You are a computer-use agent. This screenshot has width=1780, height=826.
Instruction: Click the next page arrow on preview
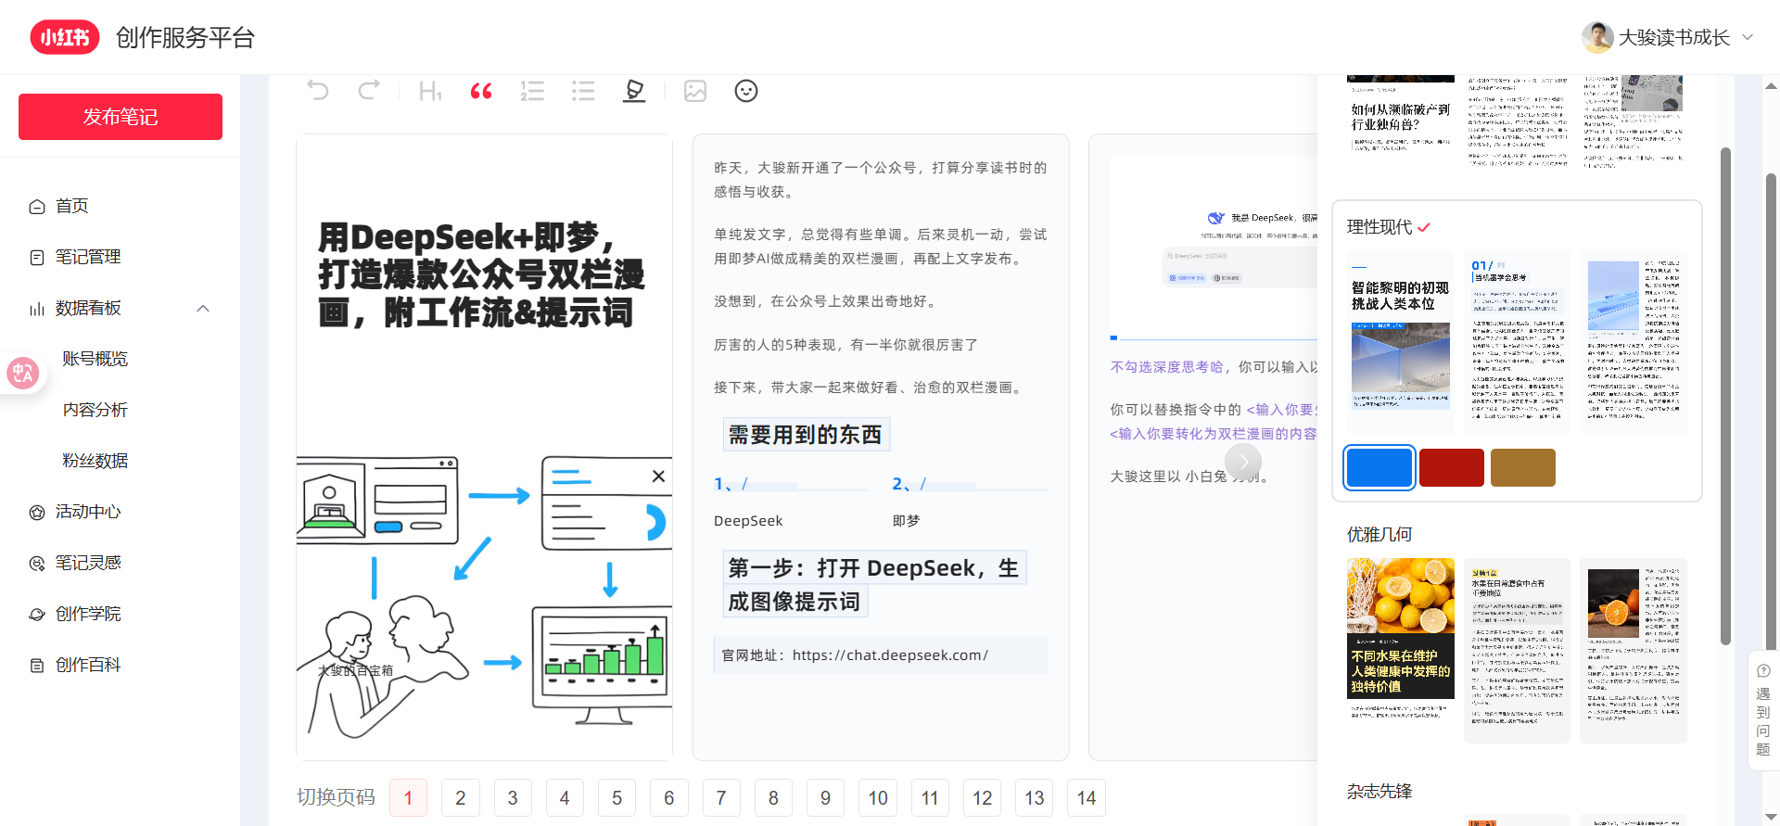(1243, 462)
